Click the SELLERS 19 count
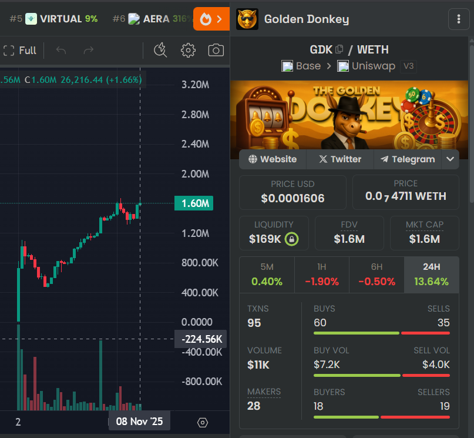 pyautogui.click(x=445, y=406)
